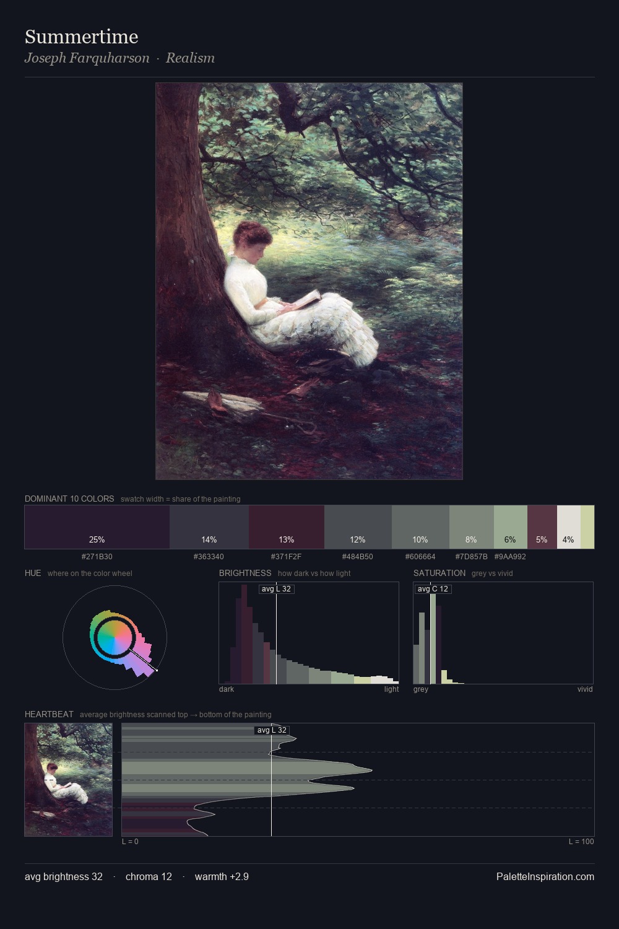Click the 'grey' saturation axis label
The width and height of the screenshot is (619, 929).
pos(421,689)
